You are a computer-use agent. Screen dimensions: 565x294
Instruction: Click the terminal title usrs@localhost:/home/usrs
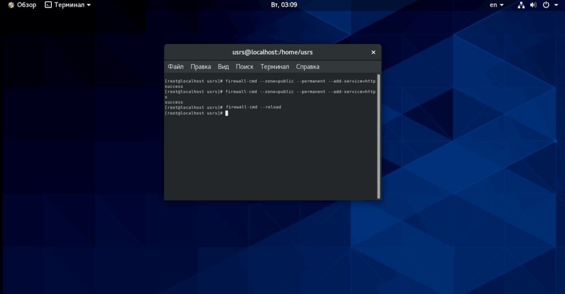273,52
